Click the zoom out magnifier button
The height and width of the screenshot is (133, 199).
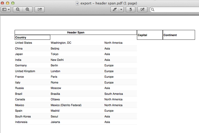(x=18, y=9)
